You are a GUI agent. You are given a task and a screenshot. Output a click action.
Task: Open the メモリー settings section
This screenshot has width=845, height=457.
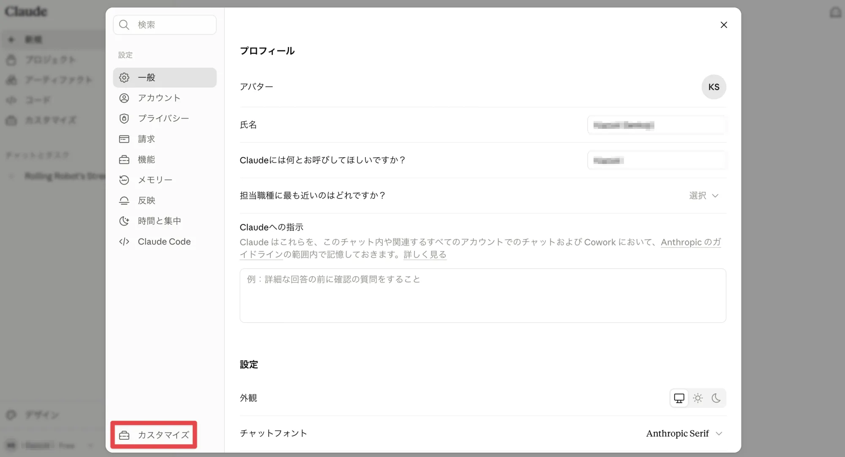click(x=165, y=180)
